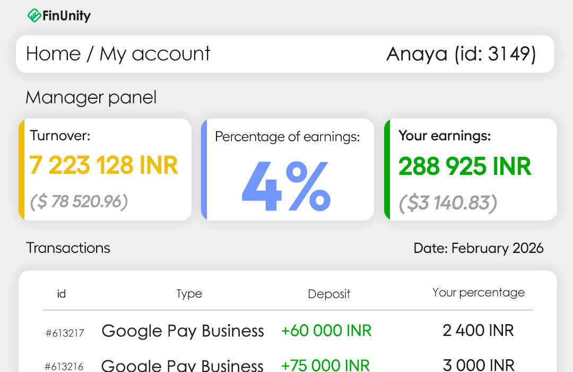The height and width of the screenshot is (372, 573).
Task: Click the FinUnity brand name text
Action: 66,16
